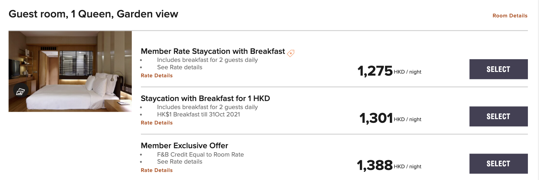Select the 1,275 HKD per night rate
The height and width of the screenshot is (180, 539).
[498, 69]
